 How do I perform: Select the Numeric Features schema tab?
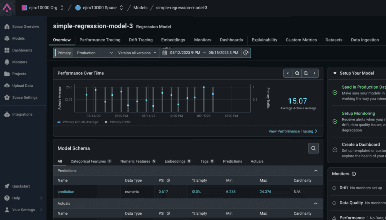tap(135, 161)
